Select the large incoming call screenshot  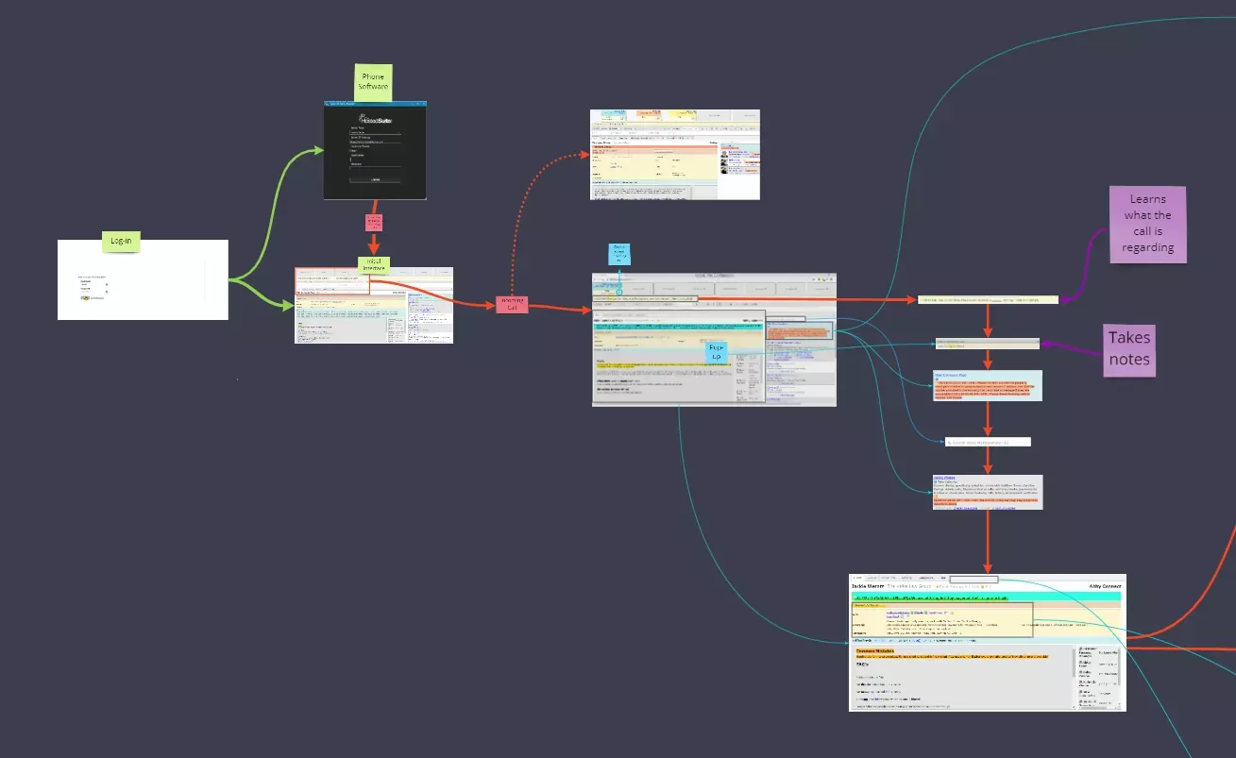[x=714, y=340]
